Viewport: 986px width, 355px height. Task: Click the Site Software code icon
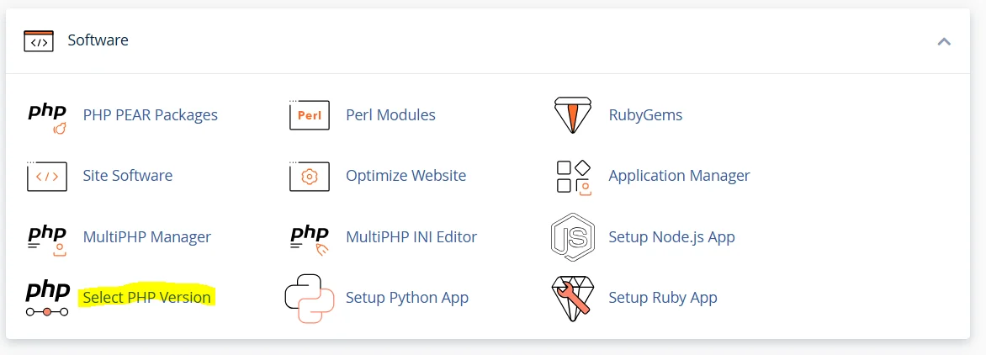pos(46,176)
